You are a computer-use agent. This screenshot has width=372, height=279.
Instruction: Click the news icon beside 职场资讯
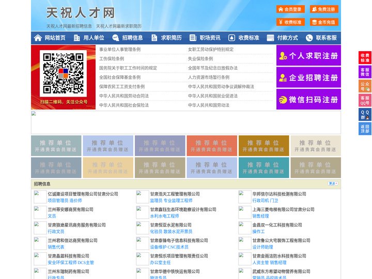click(x=193, y=38)
